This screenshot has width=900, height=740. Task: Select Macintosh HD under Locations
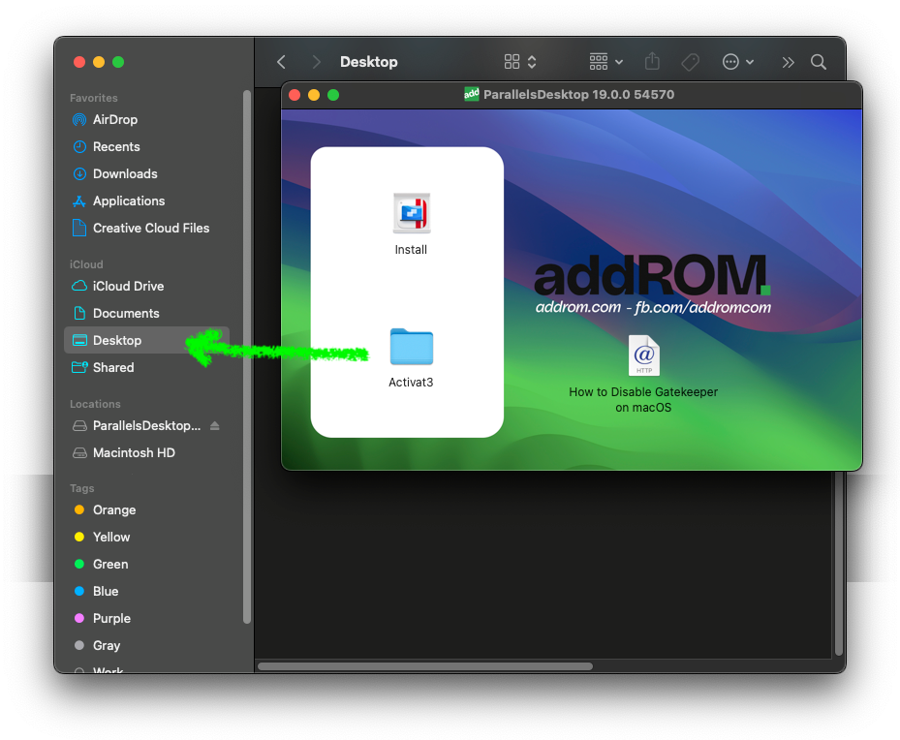147,453
